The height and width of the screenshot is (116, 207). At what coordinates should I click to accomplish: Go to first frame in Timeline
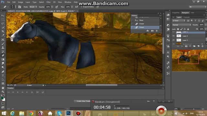[8, 92]
